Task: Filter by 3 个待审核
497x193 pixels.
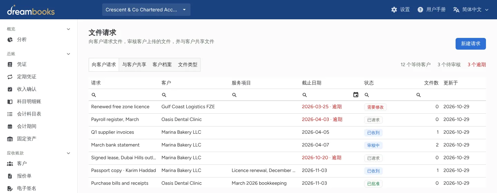Action: (449, 65)
